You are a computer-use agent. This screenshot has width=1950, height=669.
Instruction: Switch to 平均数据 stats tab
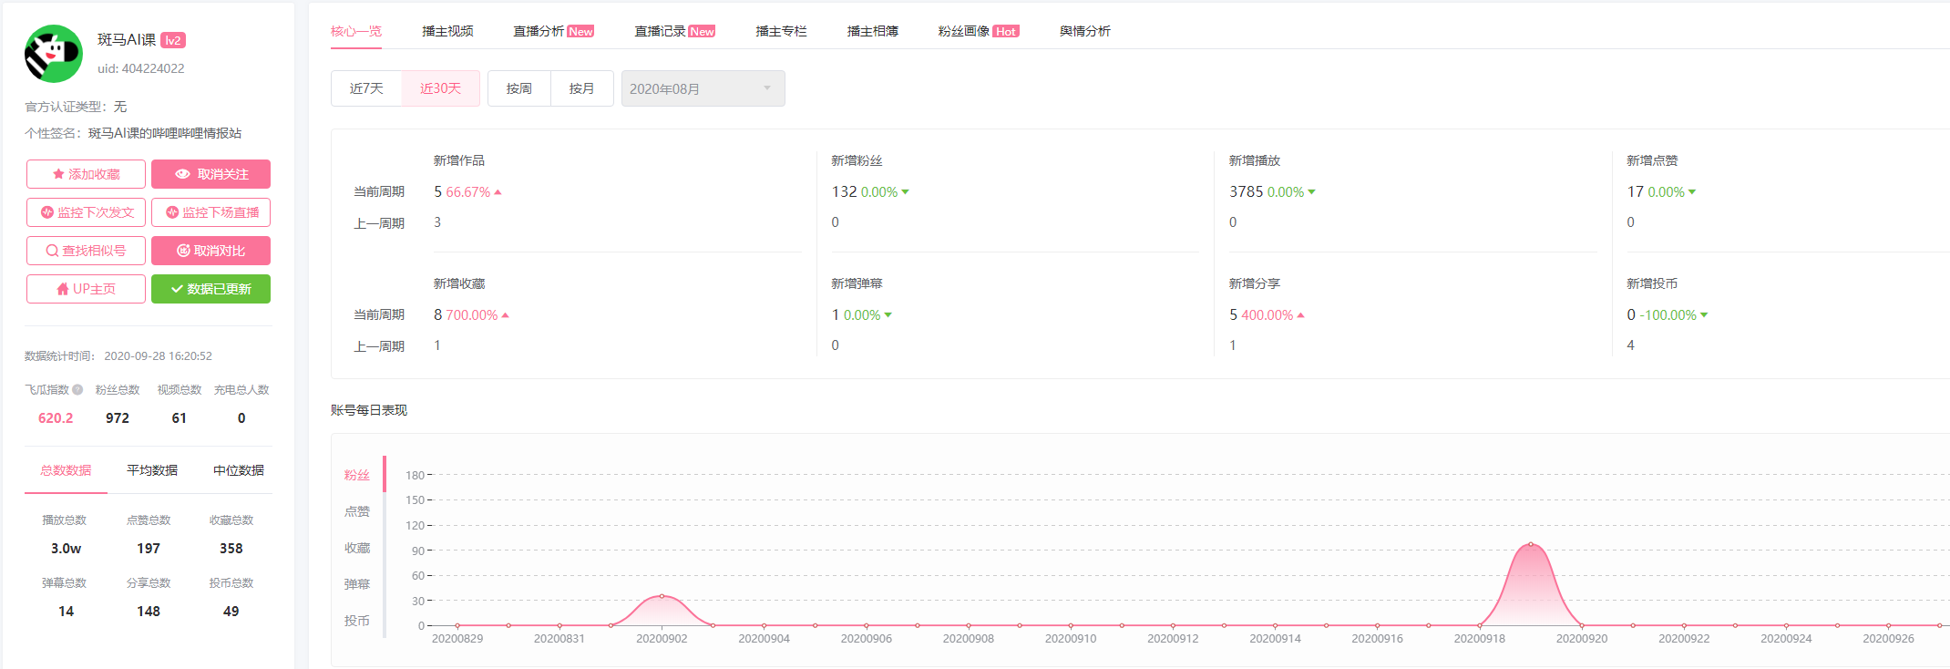coord(152,470)
